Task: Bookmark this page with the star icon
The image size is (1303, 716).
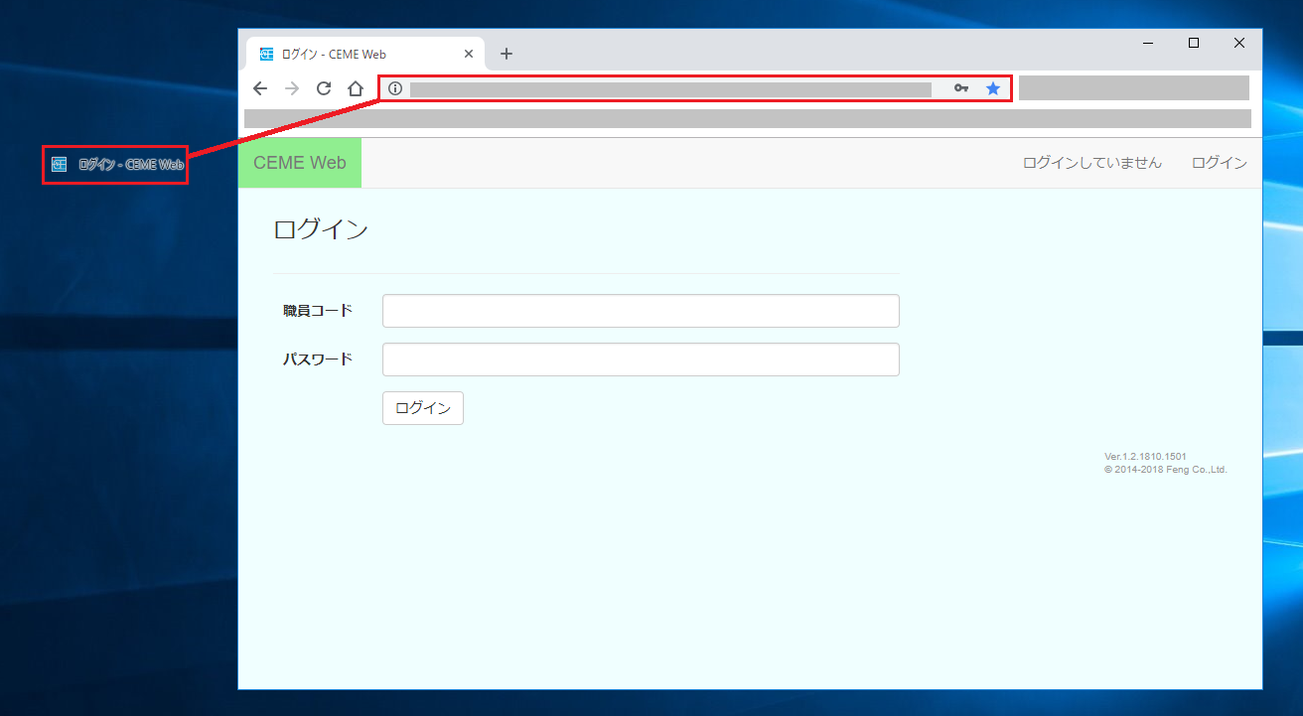Action: (992, 87)
